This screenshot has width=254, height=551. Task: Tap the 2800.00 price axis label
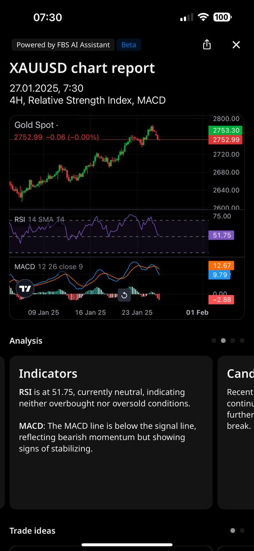tap(226, 119)
